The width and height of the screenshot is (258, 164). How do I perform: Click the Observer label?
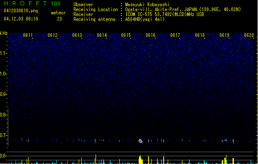pyautogui.click(x=83, y=5)
